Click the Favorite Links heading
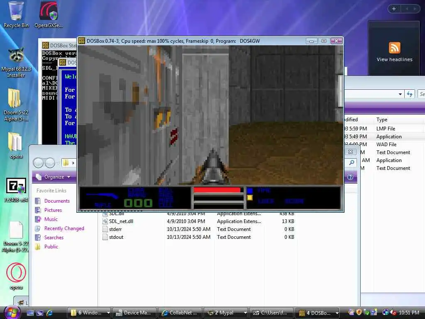The image size is (425, 319). (51, 191)
